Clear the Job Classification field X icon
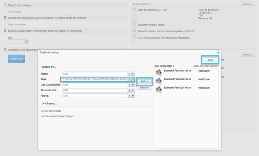This screenshot has width=259, height=156. (x=129, y=85)
